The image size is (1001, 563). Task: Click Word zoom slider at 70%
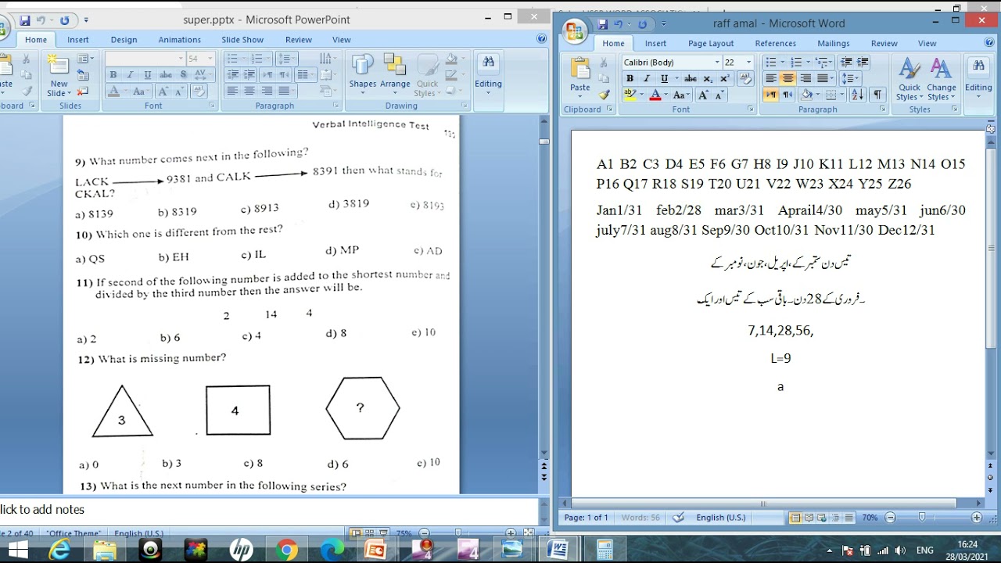[922, 518]
